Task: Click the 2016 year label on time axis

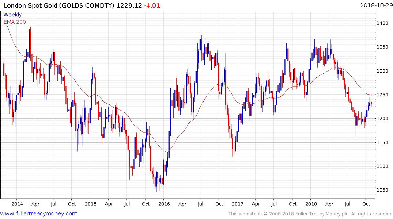Action: point(164,204)
